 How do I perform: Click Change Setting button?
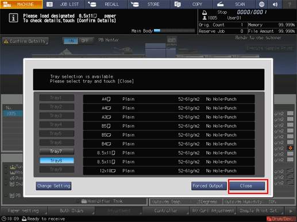[53, 186]
